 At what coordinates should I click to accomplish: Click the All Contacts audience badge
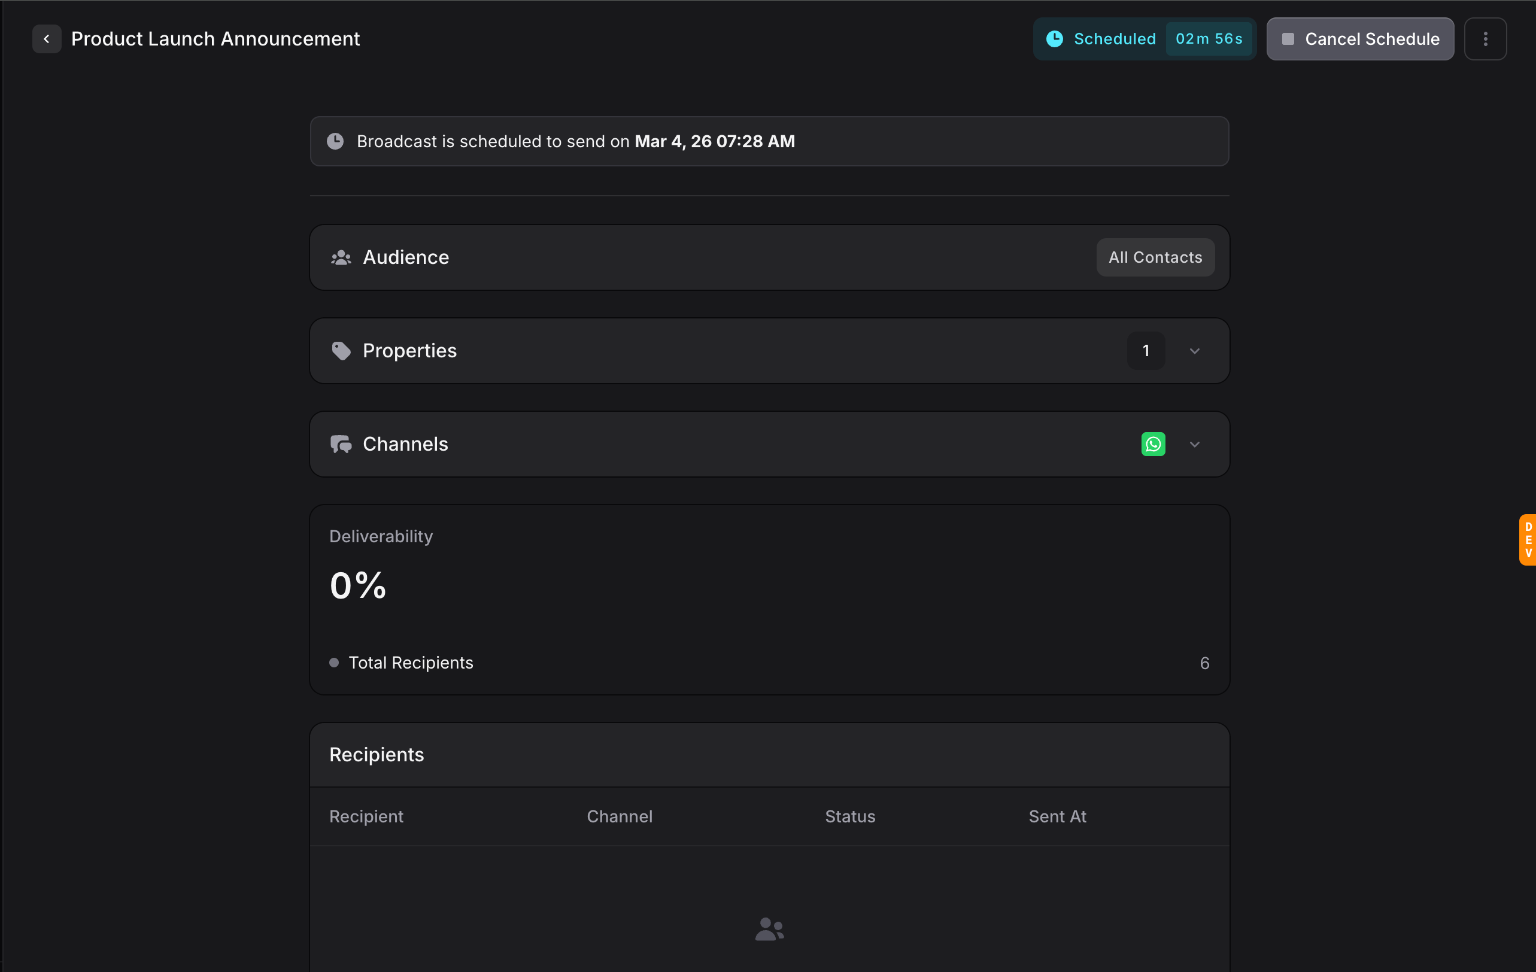coord(1155,258)
